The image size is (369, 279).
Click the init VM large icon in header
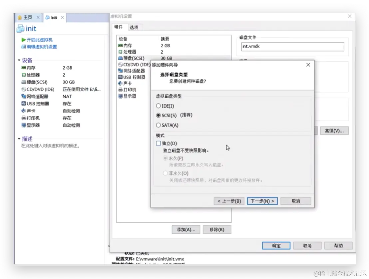[x=20, y=28]
